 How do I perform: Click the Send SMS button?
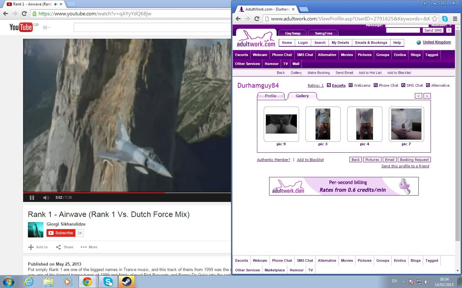coord(433,30)
